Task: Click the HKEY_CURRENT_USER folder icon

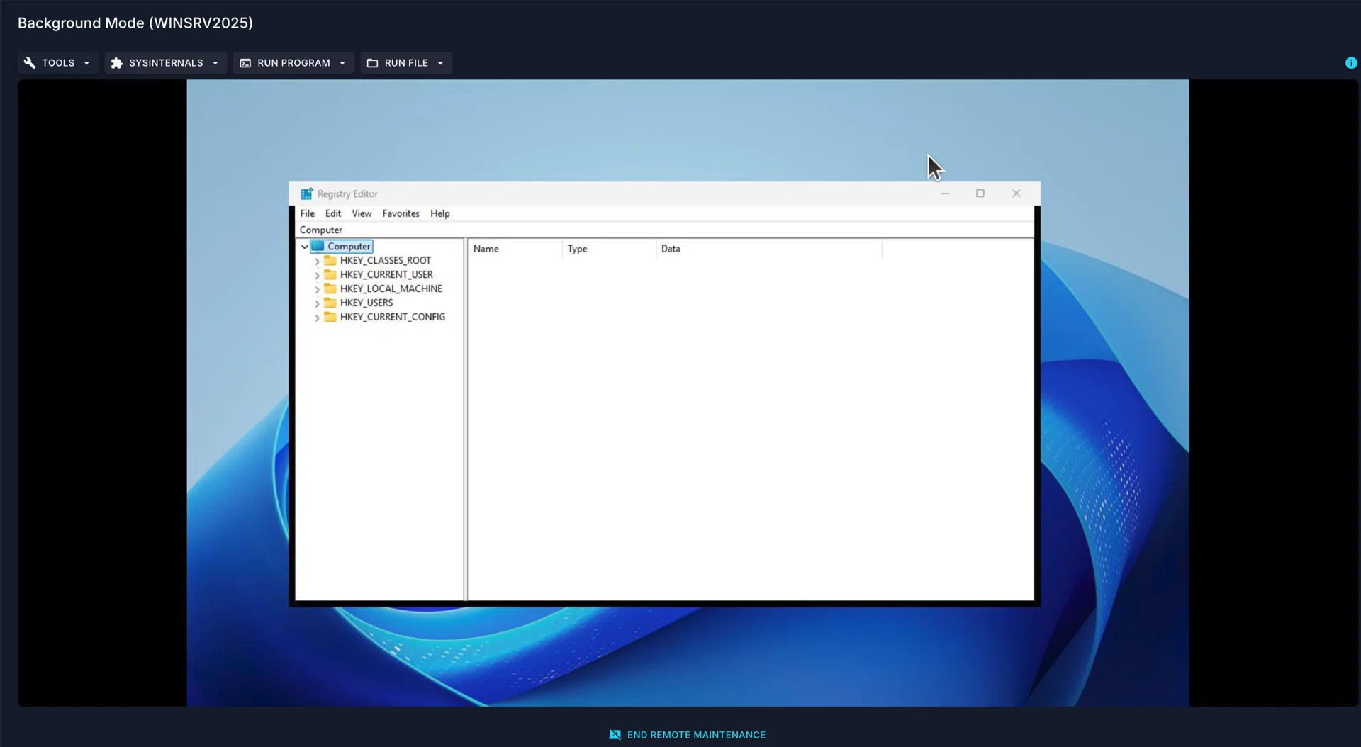Action: 330,274
